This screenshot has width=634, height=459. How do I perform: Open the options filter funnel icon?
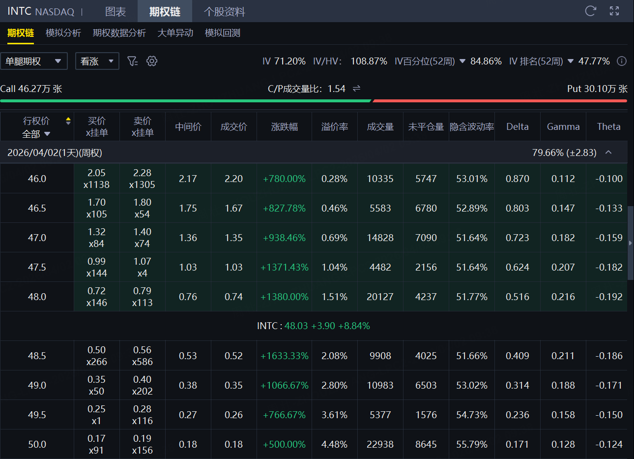click(132, 61)
